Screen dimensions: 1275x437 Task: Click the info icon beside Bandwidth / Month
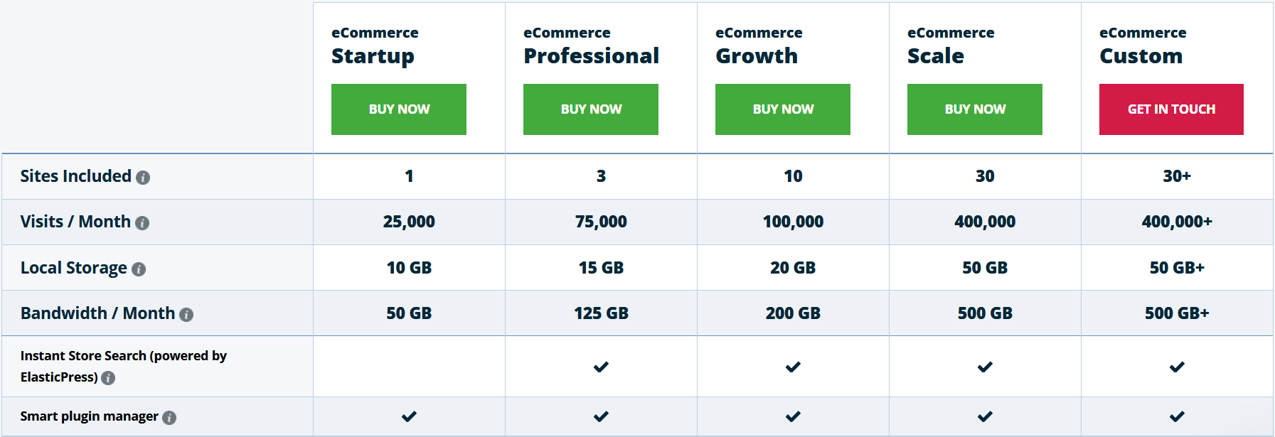187,314
